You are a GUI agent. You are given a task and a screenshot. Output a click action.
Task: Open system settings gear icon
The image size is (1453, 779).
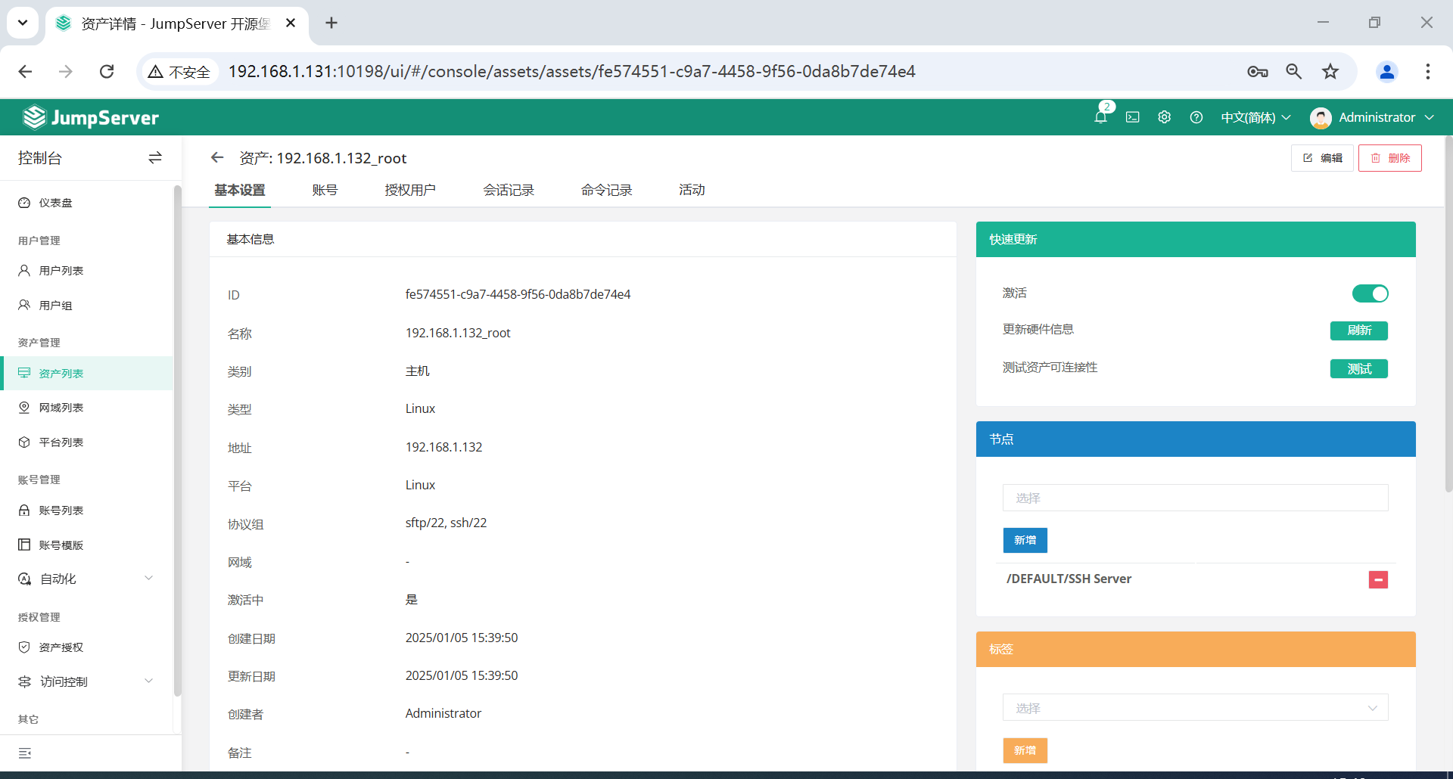(x=1164, y=117)
